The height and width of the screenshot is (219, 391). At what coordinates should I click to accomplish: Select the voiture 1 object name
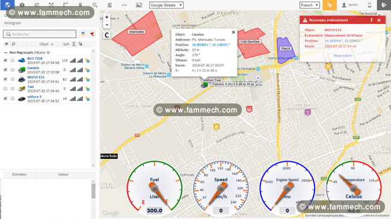[34, 97]
